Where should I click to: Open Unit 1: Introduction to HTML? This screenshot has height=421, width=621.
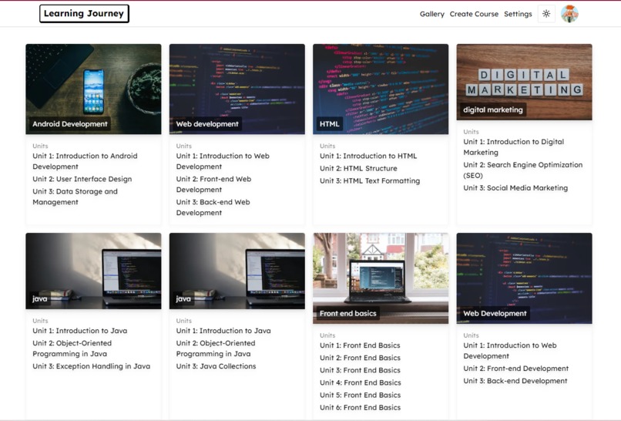pyautogui.click(x=368, y=156)
